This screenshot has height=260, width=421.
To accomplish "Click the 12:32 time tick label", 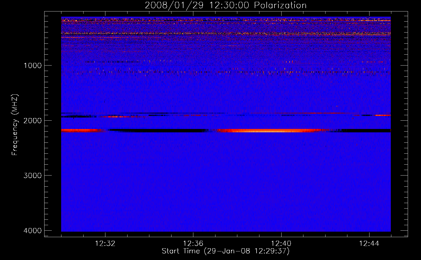I will point(105,244).
